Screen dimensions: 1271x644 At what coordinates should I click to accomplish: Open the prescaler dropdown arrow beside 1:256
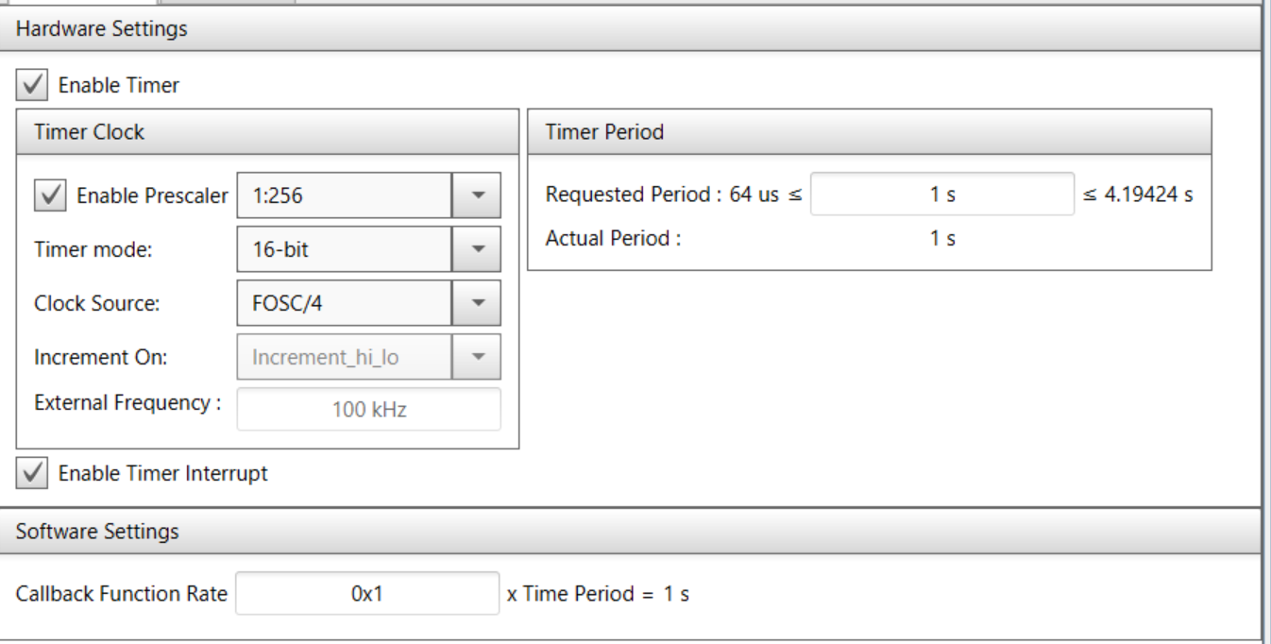pos(477,195)
